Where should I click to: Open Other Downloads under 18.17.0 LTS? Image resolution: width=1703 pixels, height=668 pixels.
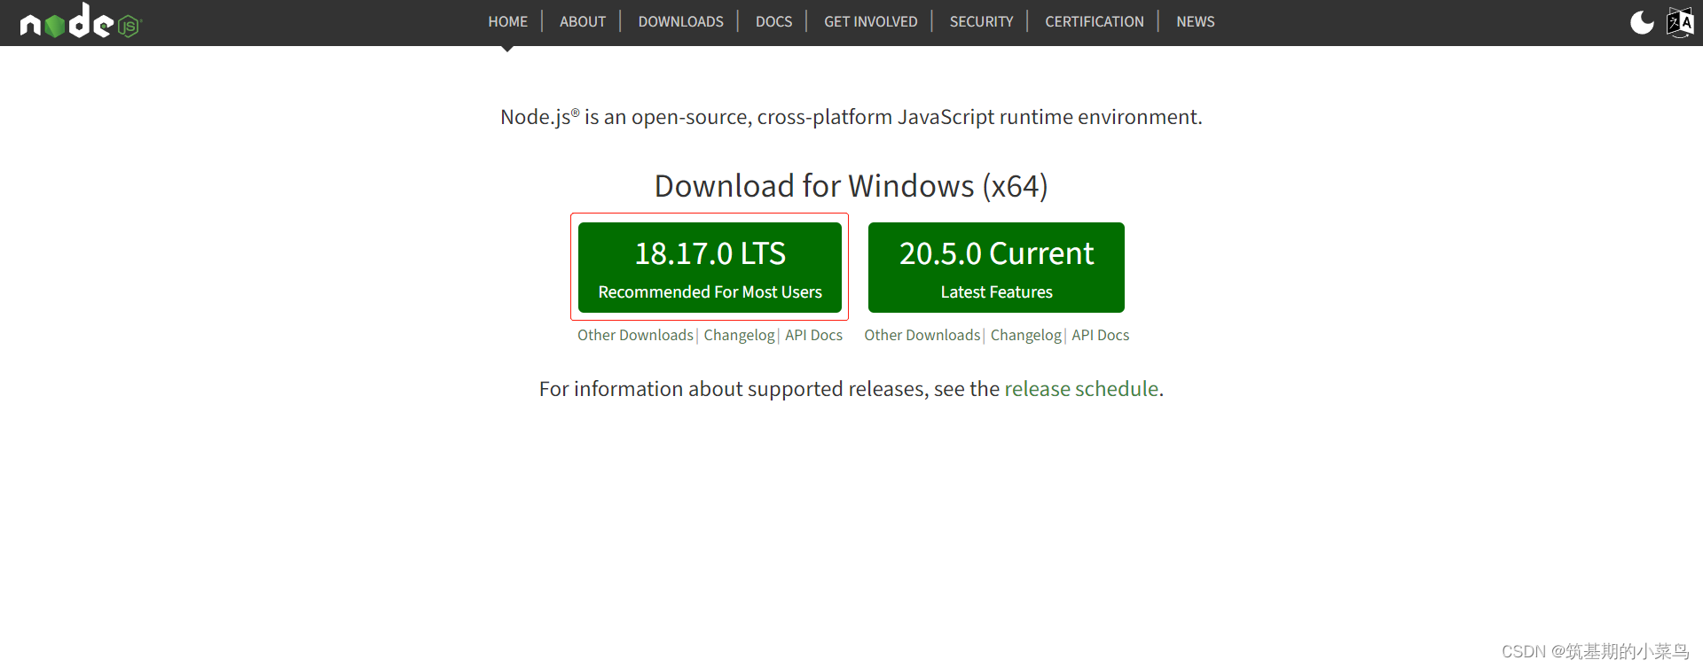635,335
